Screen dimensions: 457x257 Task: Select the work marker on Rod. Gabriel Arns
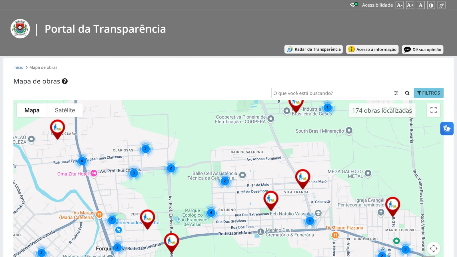click(x=171, y=243)
